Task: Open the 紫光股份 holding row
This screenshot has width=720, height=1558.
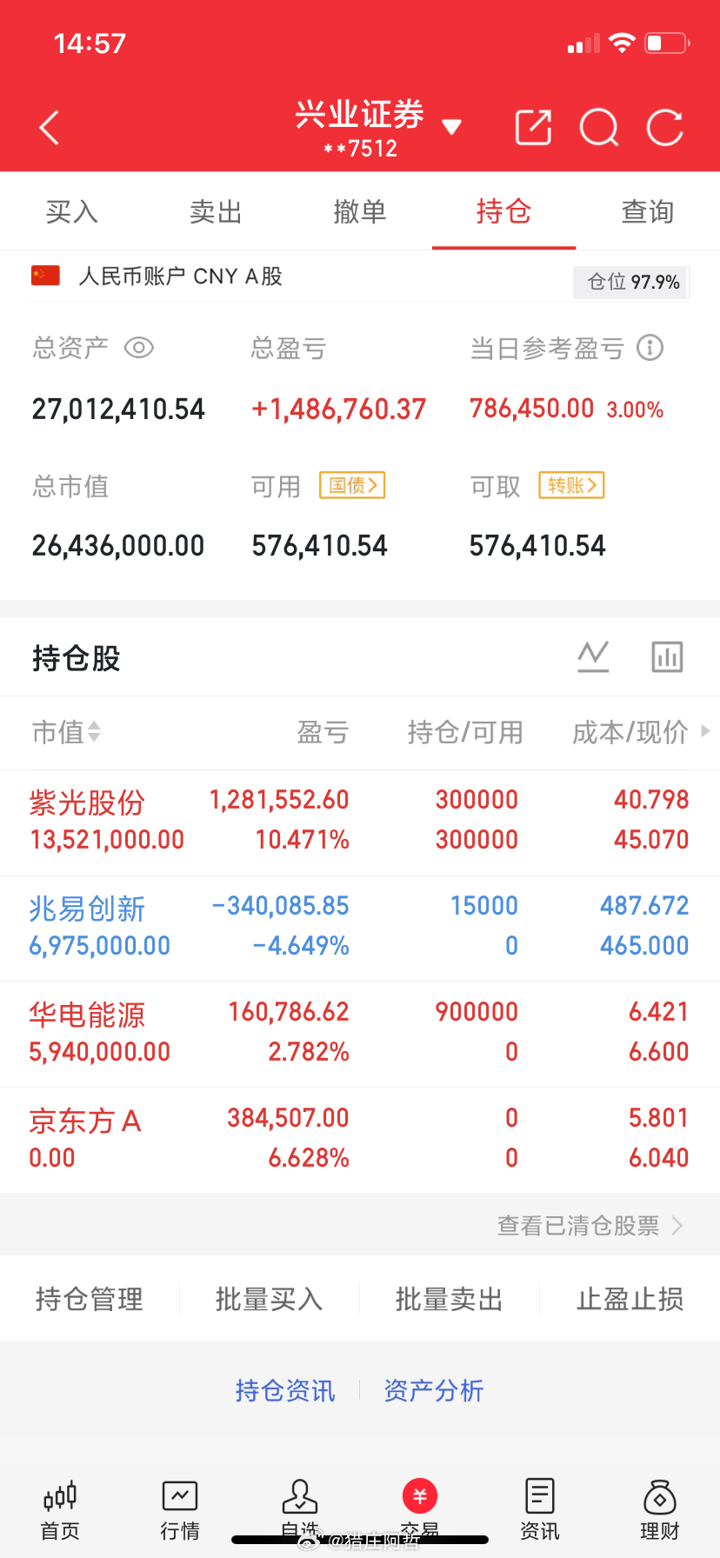Action: click(360, 822)
